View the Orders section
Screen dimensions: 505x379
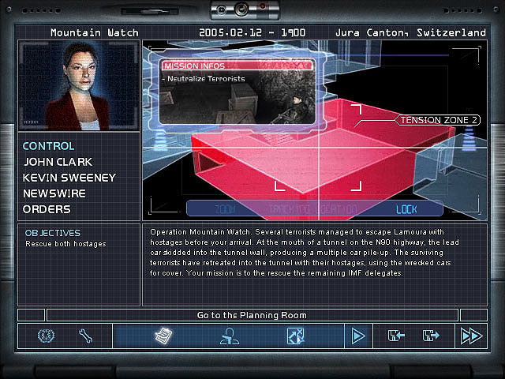pyautogui.click(x=47, y=209)
